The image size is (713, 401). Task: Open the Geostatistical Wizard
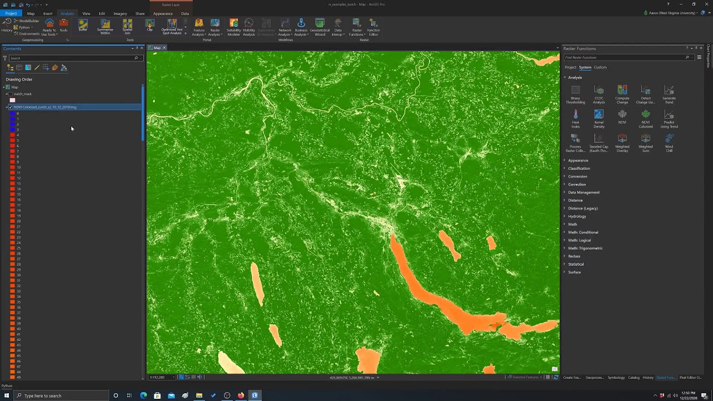(320, 28)
